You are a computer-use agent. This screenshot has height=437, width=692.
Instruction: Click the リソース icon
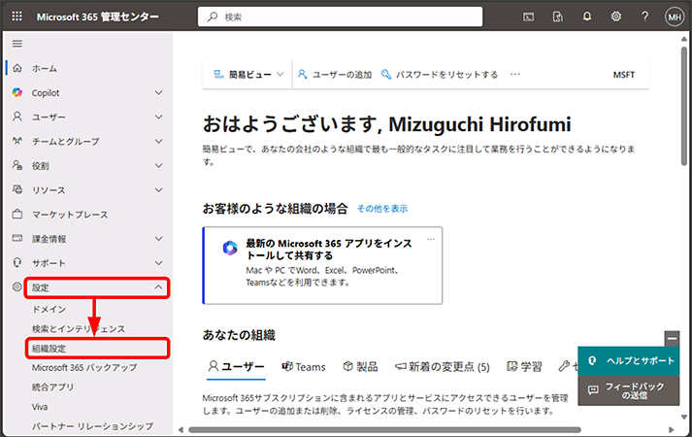tap(17, 189)
